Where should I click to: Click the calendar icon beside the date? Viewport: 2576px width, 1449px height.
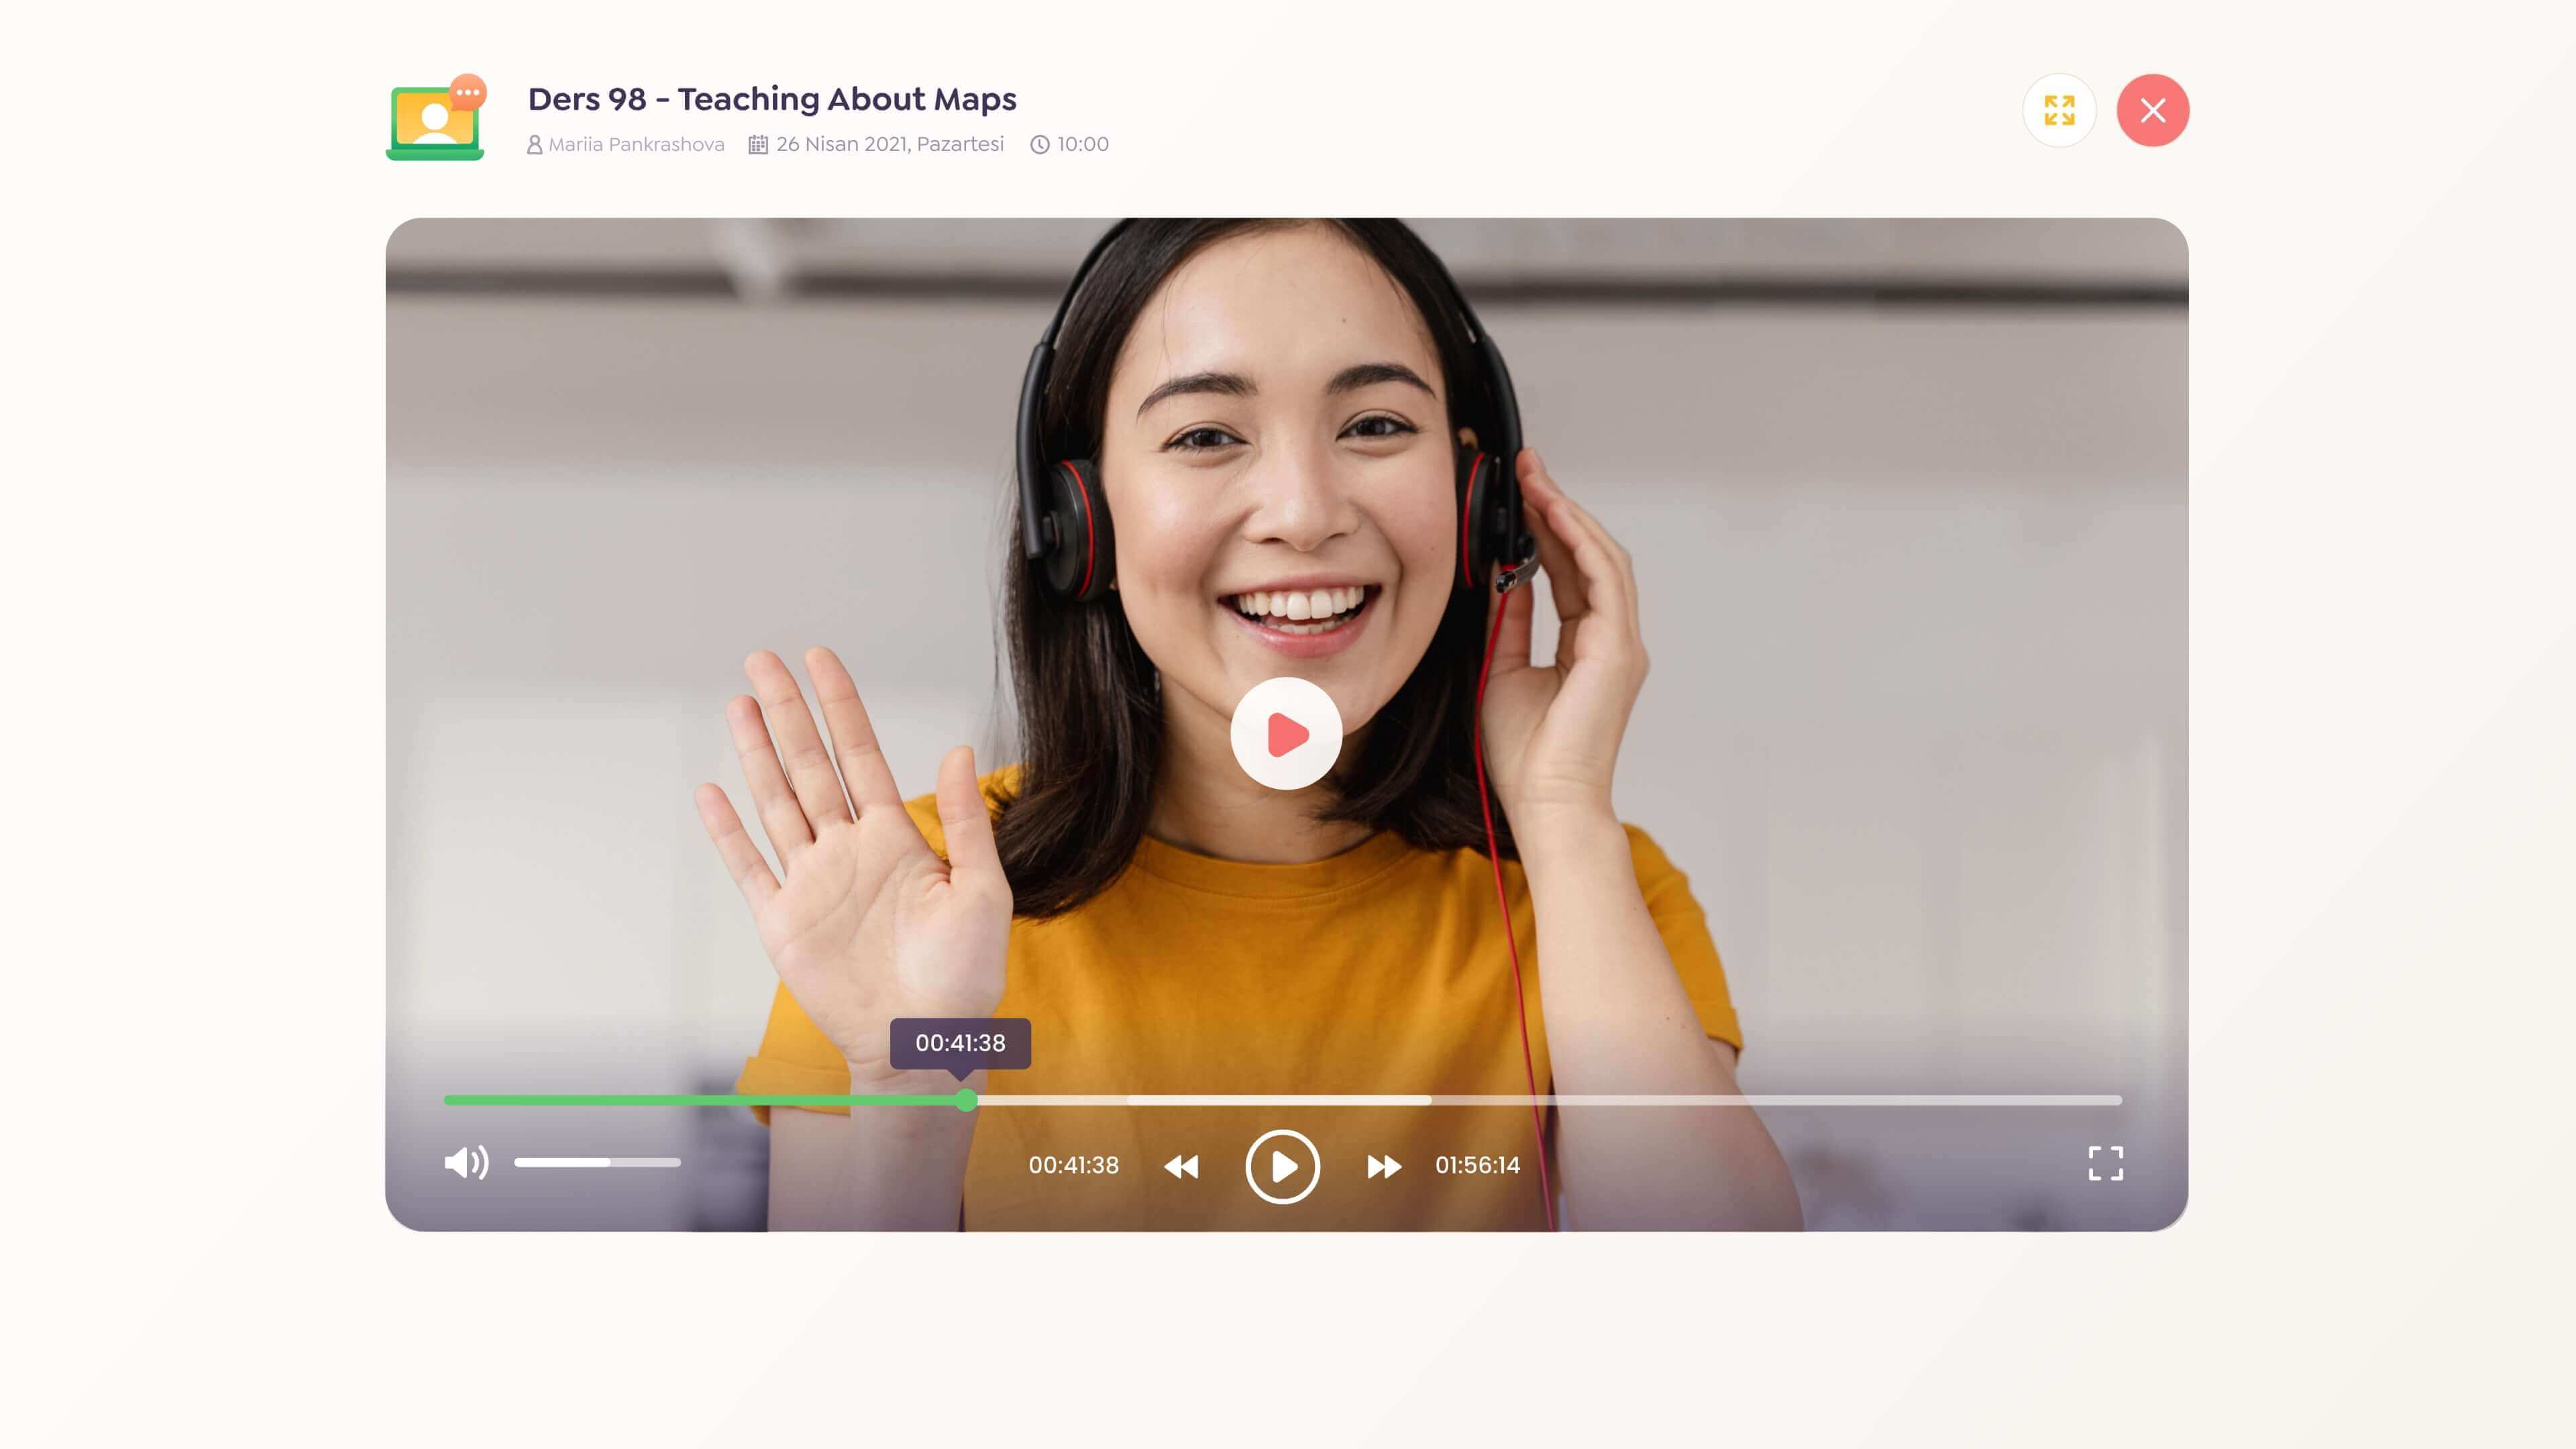click(758, 145)
